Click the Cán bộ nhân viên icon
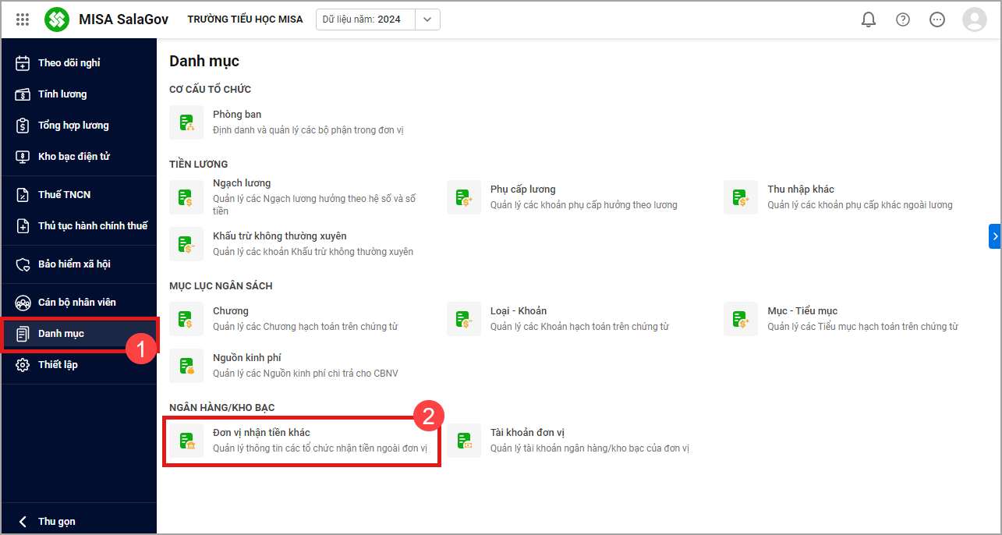Screen dimensions: 1002x535 [23, 303]
